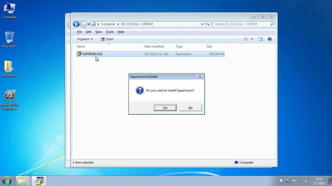The image size is (332, 186).
Task: Select the eXPerience folder on desktop
Action: click(x=10, y=69)
